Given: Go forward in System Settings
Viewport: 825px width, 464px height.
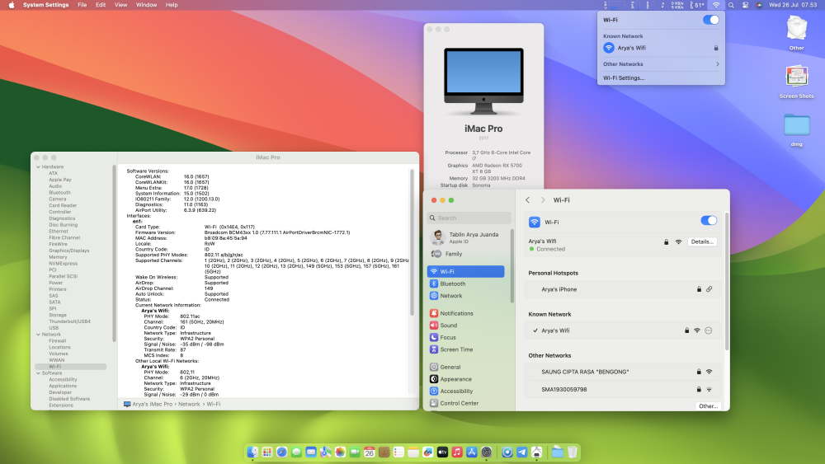Looking at the screenshot, I should pyautogui.click(x=543, y=200).
